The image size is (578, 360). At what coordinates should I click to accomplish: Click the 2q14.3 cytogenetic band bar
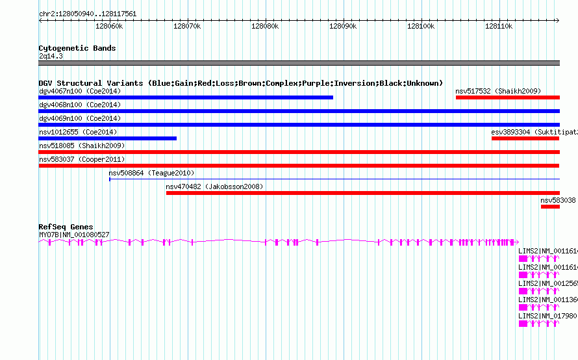[x=299, y=63]
